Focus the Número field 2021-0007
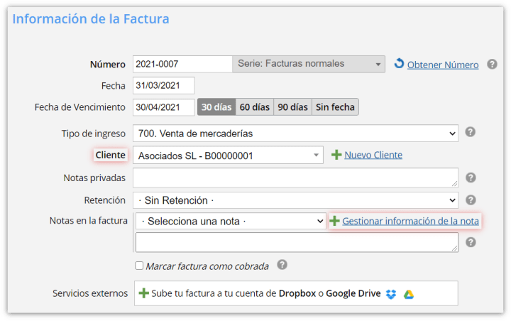The width and height of the screenshot is (511, 321). point(183,64)
